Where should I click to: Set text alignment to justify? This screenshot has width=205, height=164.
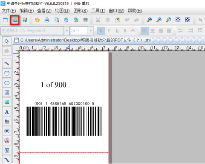169,31
